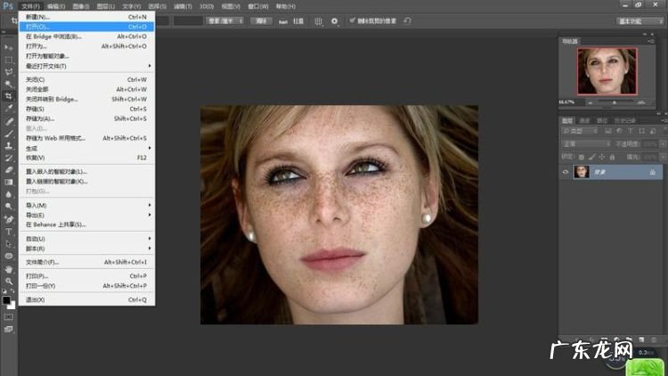Select the Hand tool

9,268
